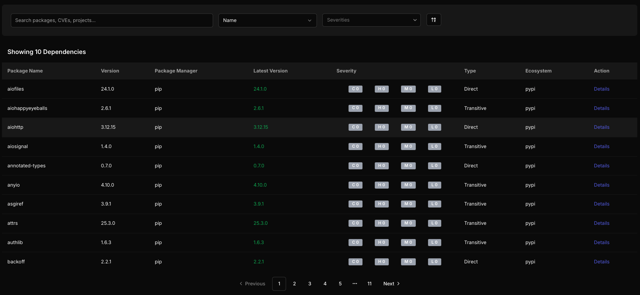Click the high severity badge for aiohttp
Screen dimensions: 640x295
tap(382, 127)
